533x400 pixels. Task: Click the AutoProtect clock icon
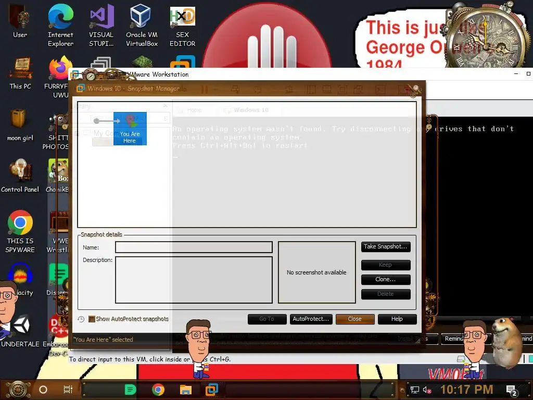[81, 319]
